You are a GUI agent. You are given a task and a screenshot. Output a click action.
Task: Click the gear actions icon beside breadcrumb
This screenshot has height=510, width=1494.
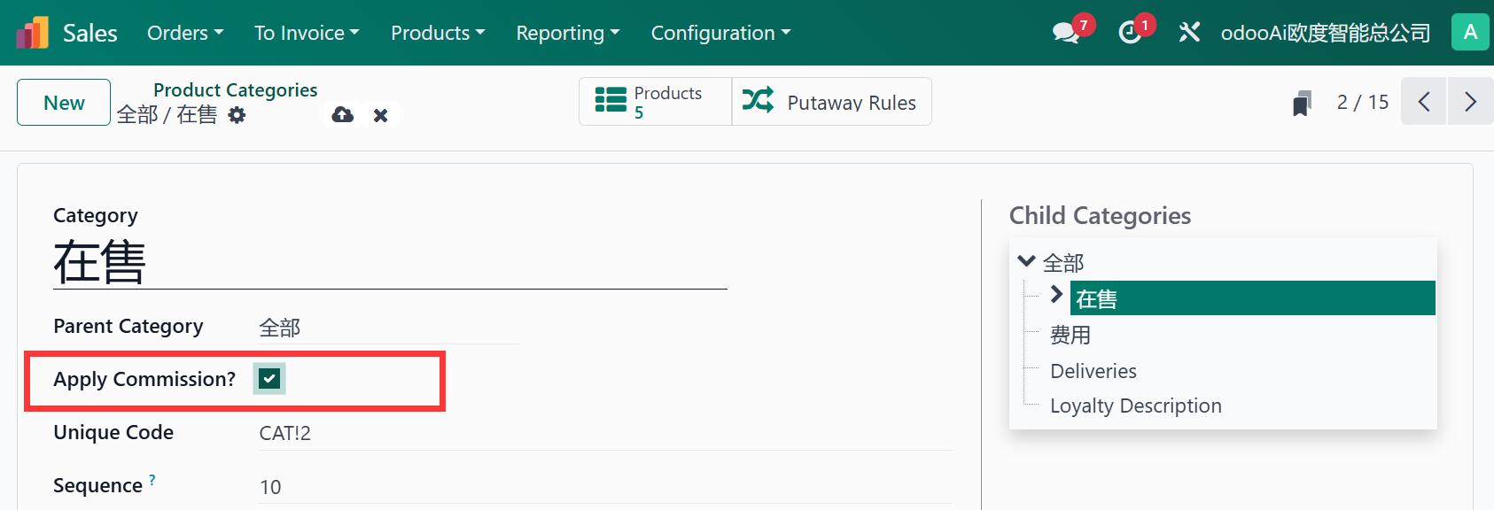(237, 115)
